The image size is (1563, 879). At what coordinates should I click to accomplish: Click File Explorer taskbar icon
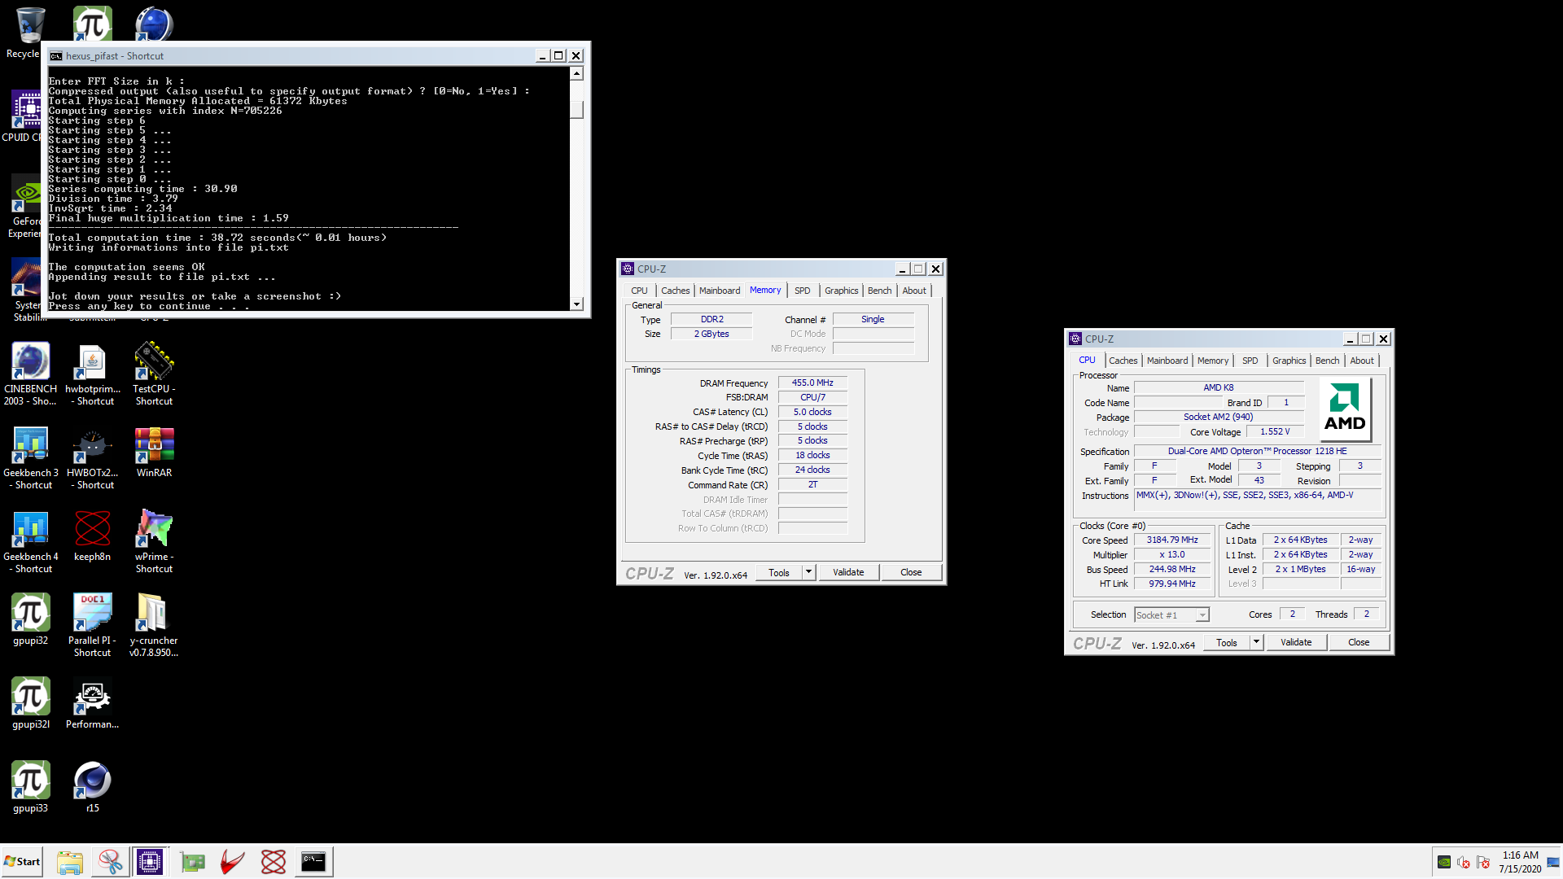70,862
